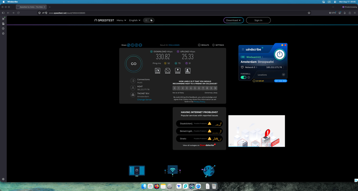
Task: Open WireGuard 443 protocol options
Action: [255, 57]
